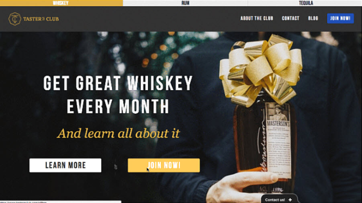Open the Contact menu link
The image size is (362, 203).
pyautogui.click(x=290, y=18)
